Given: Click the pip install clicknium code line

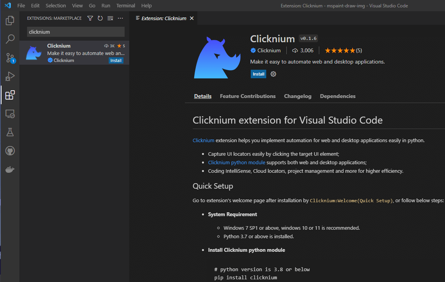Looking at the screenshot, I should [x=246, y=277].
